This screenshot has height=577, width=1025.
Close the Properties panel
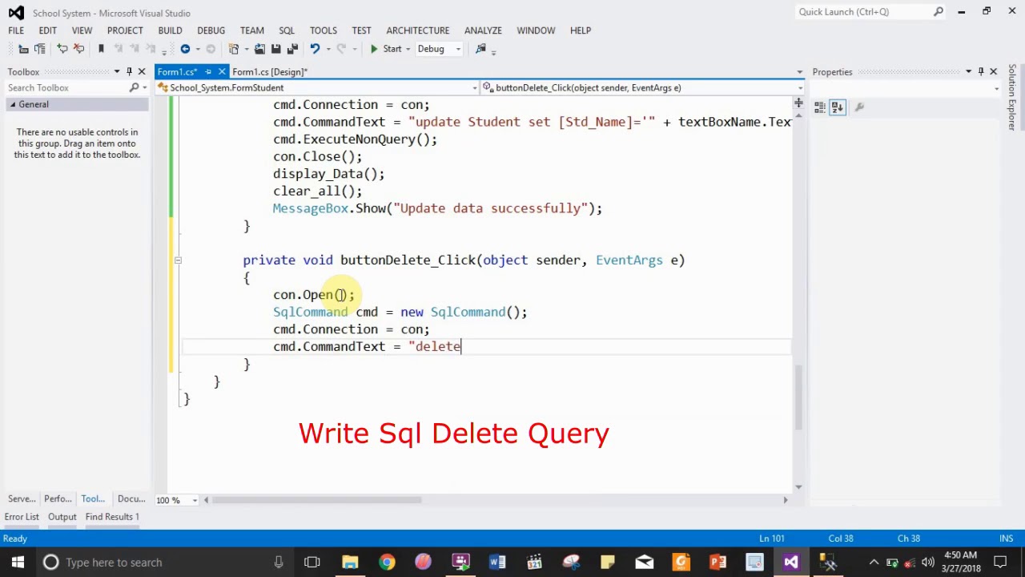click(994, 72)
